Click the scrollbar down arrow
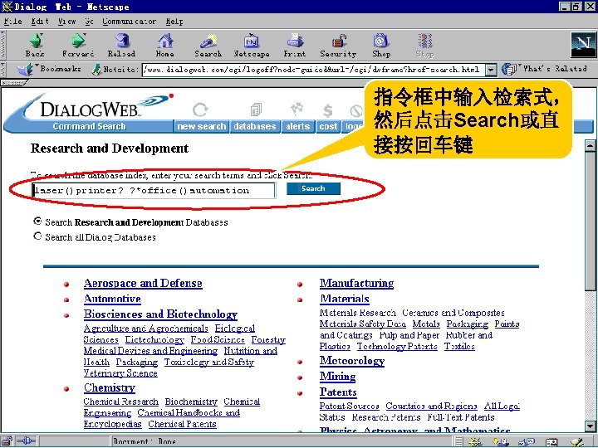Viewport: 598px width, 448px height. pos(591,426)
